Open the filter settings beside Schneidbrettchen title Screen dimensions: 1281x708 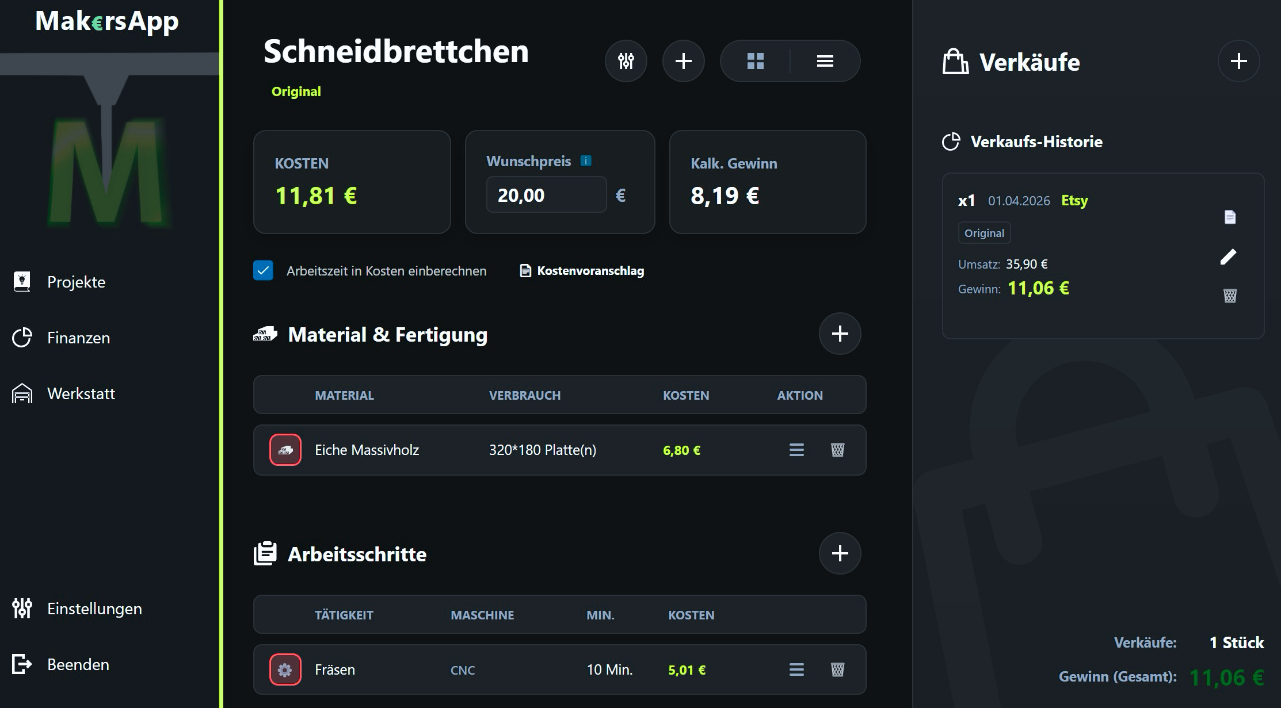pyautogui.click(x=626, y=60)
